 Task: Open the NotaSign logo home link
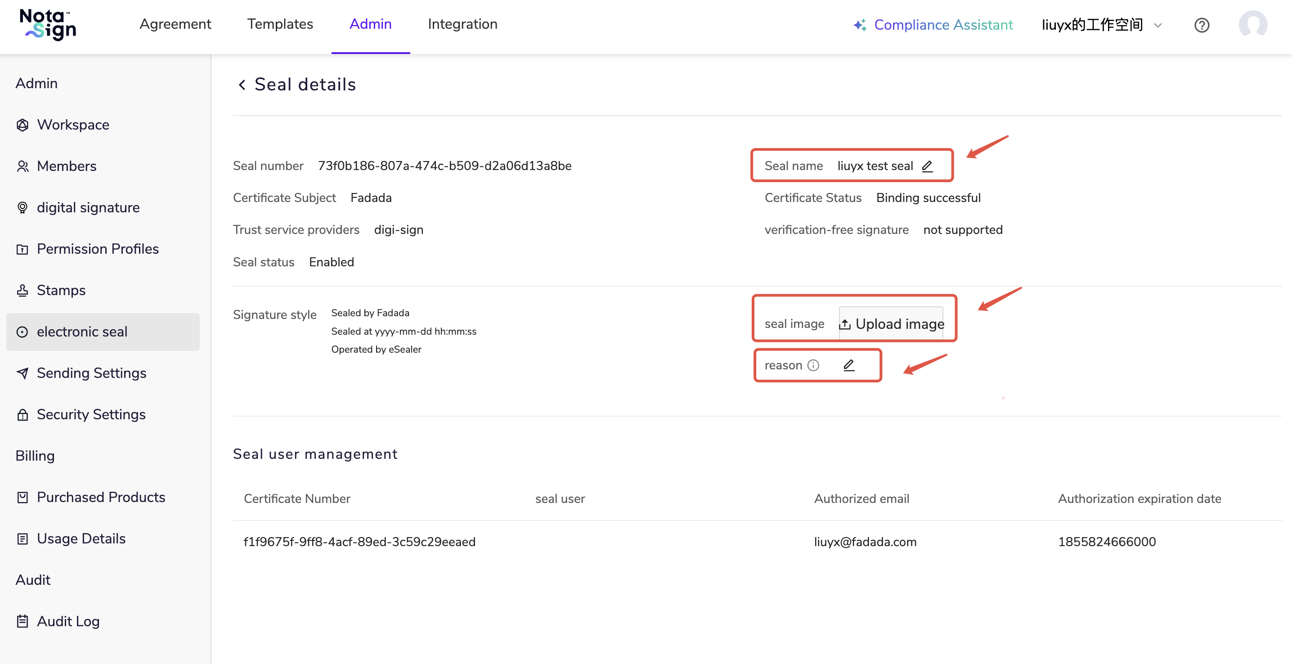point(48,24)
